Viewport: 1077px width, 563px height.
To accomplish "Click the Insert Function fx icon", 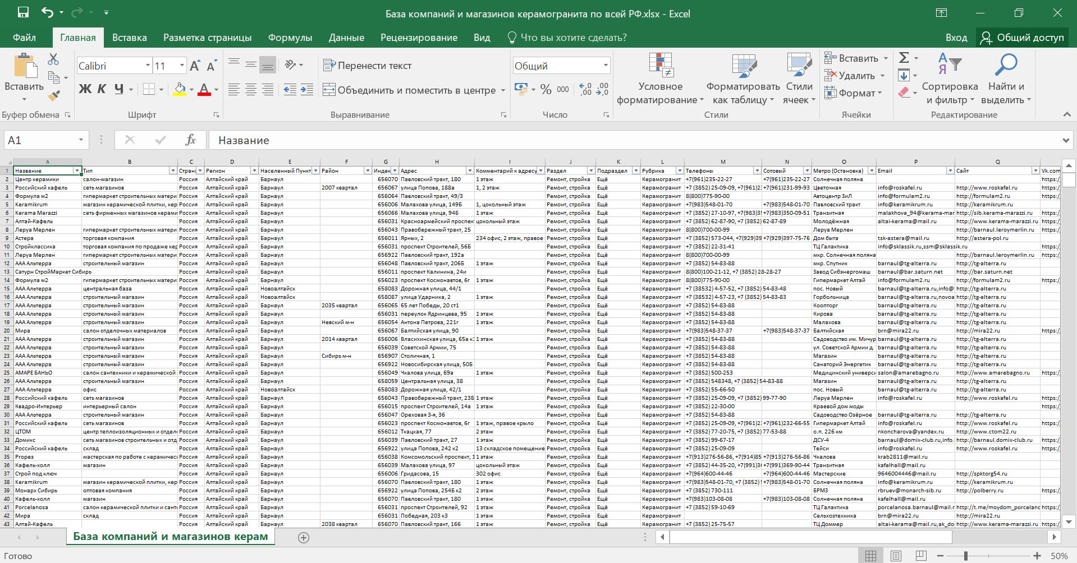I will (190, 140).
